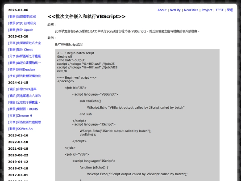The width and height of the screenshot is (241, 181).
Task: Open the [資訊] 過去八年的 article link
Action: tap(25, 96)
